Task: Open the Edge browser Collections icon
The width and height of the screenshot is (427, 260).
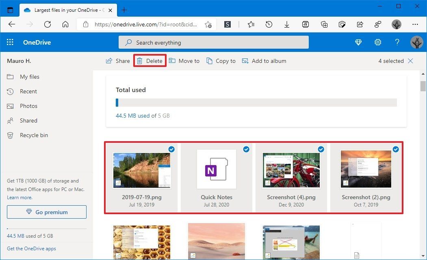Action: pos(324,24)
